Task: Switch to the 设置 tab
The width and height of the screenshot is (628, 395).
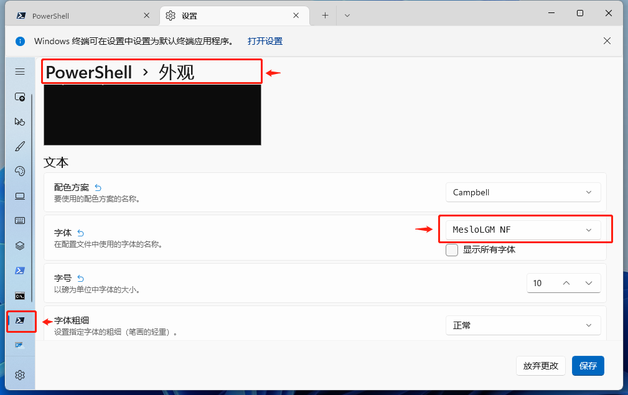Action: 234,16
